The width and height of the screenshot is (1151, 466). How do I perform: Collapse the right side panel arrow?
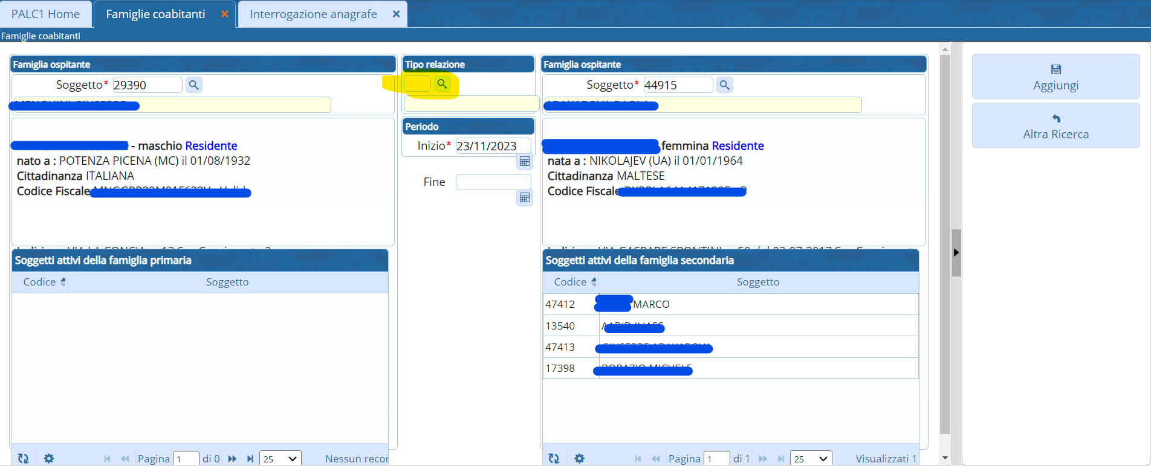(956, 252)
